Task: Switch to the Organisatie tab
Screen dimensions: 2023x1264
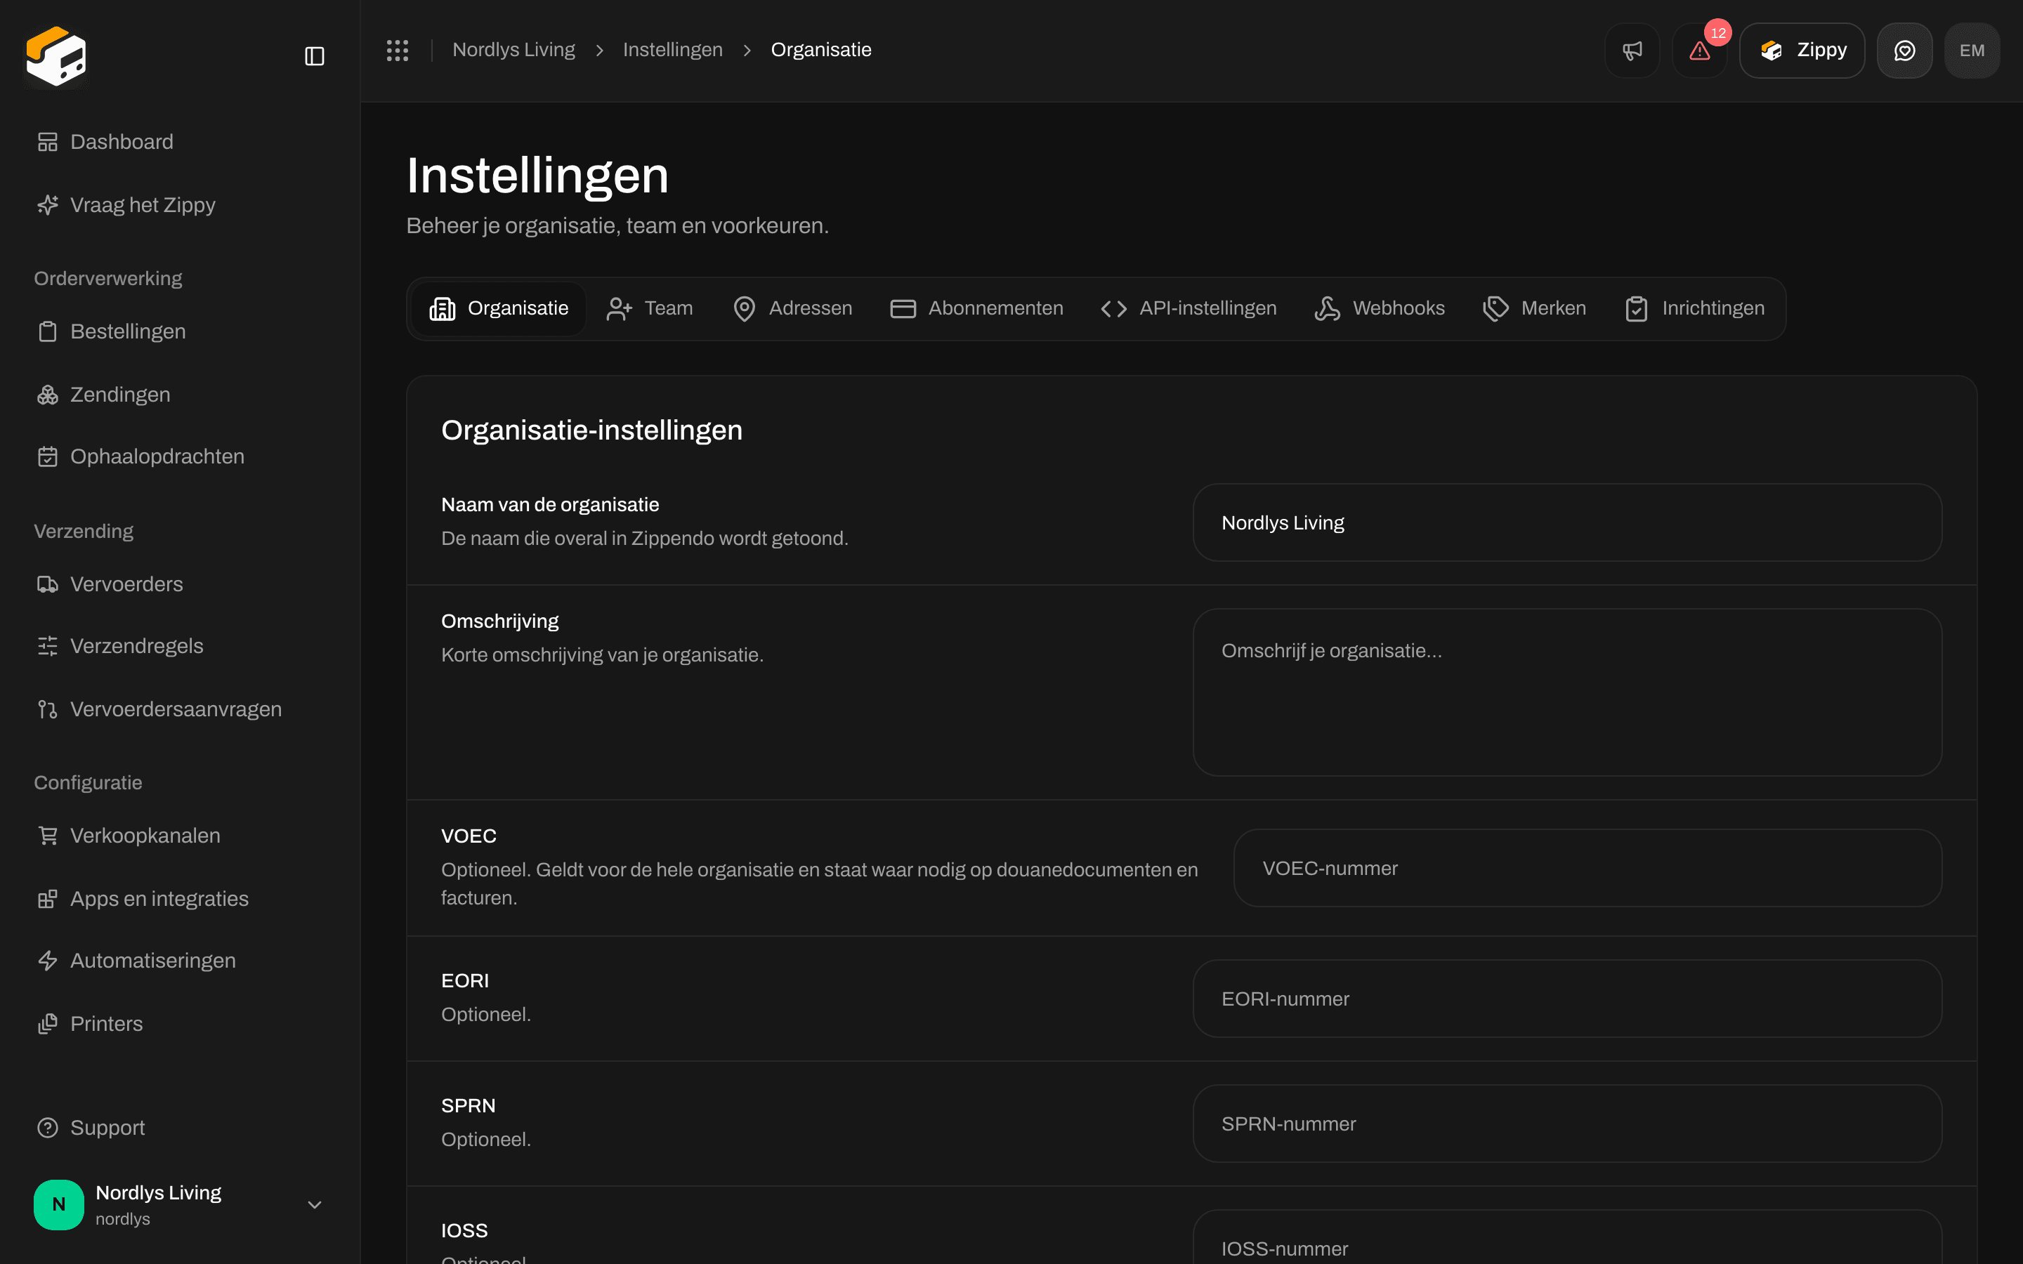Action: [x=499, y=308]
